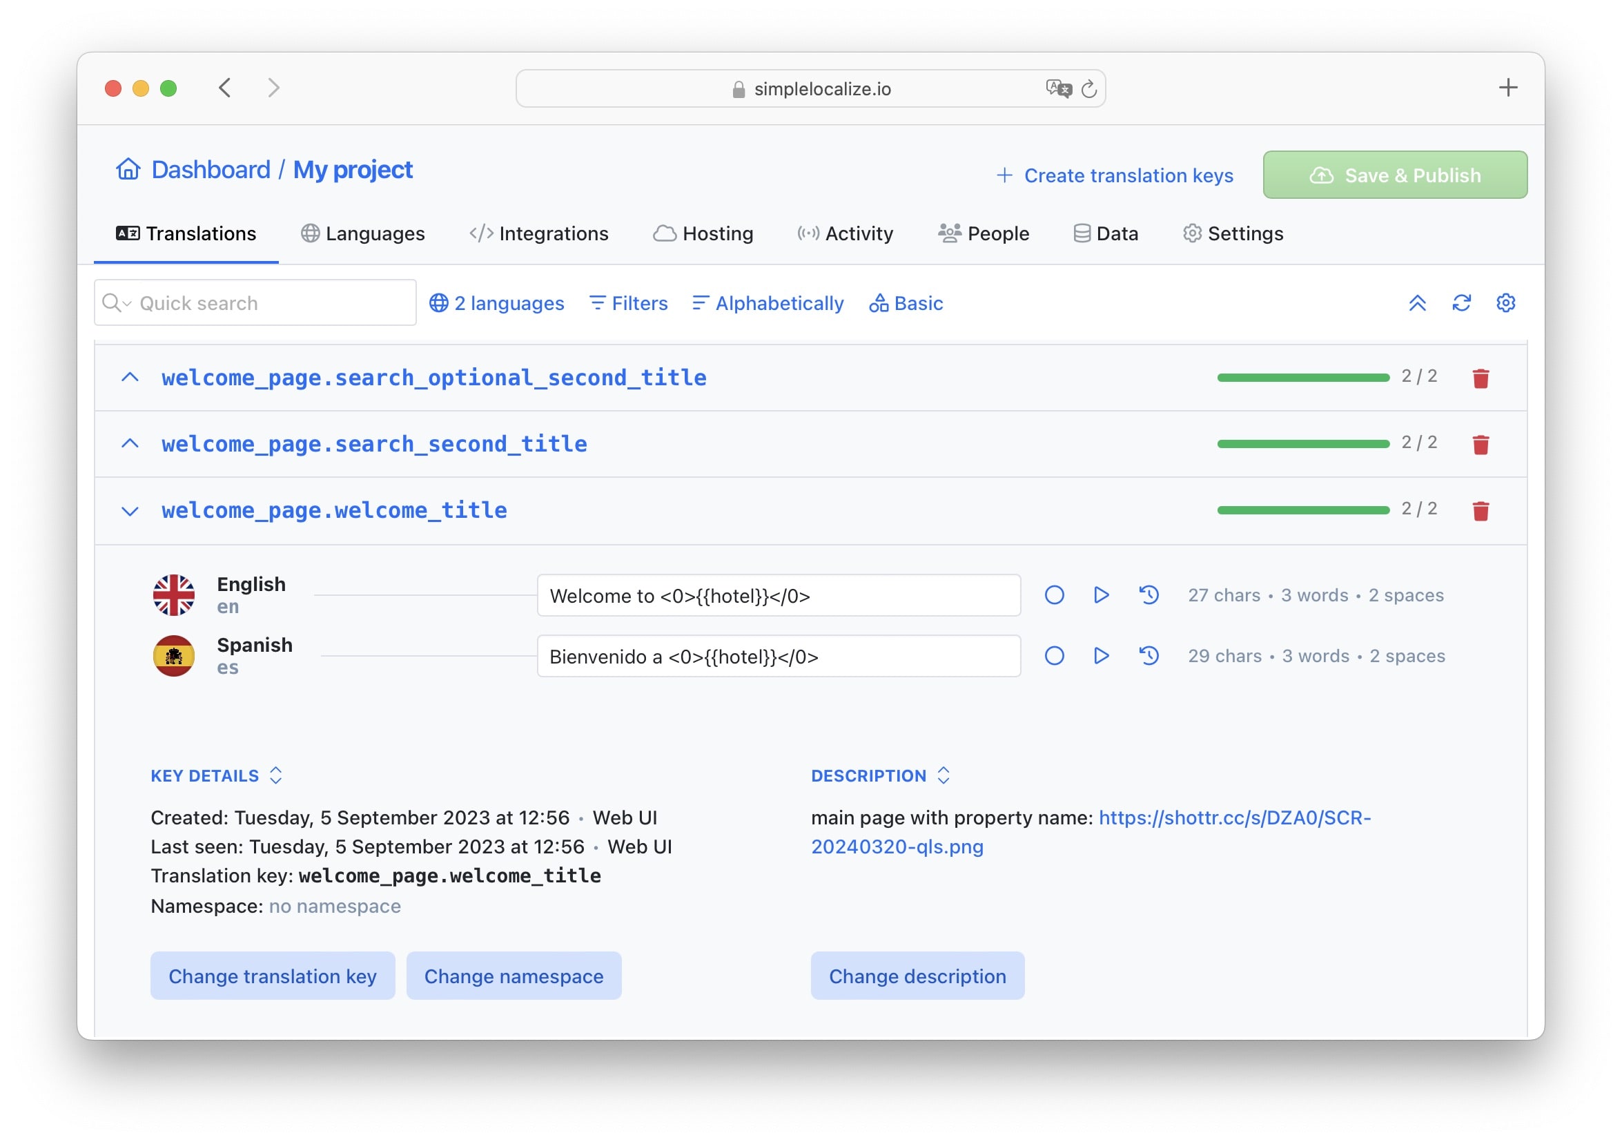This screenshot has width=1622, height=1142.
Task: Click the simplelocalize.io address bar
Action: pyautogui.click(x=810, y=88)
